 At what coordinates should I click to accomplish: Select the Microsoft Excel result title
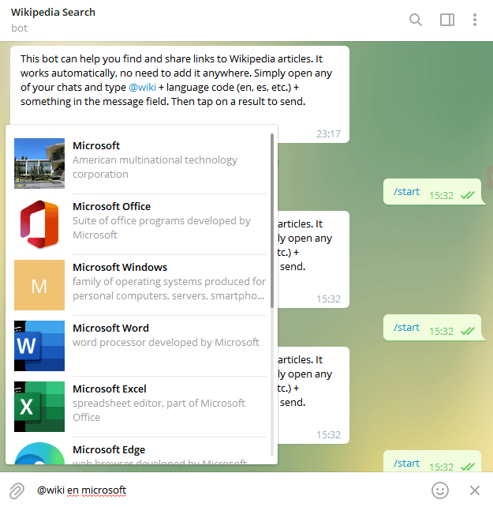pos(110,389)
